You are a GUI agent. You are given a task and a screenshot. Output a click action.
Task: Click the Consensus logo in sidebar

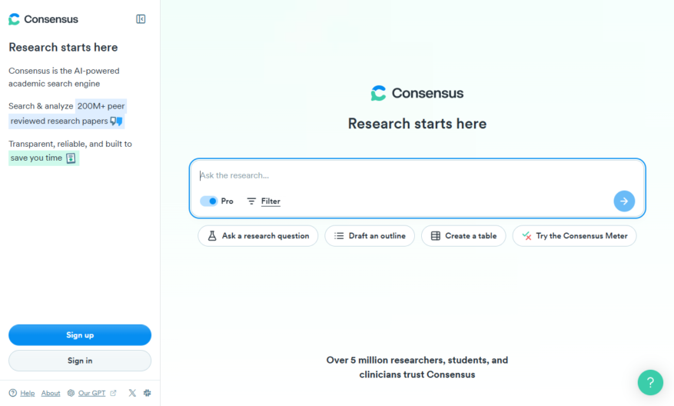pyautogui.click(x=43, y=19)
